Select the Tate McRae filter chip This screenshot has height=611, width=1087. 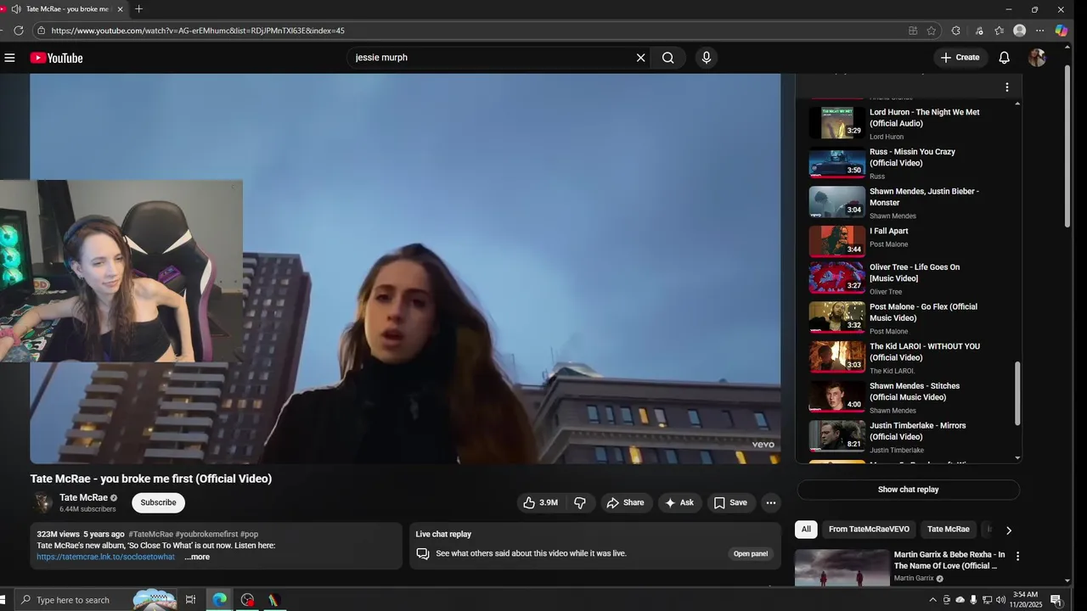(948, 530)
